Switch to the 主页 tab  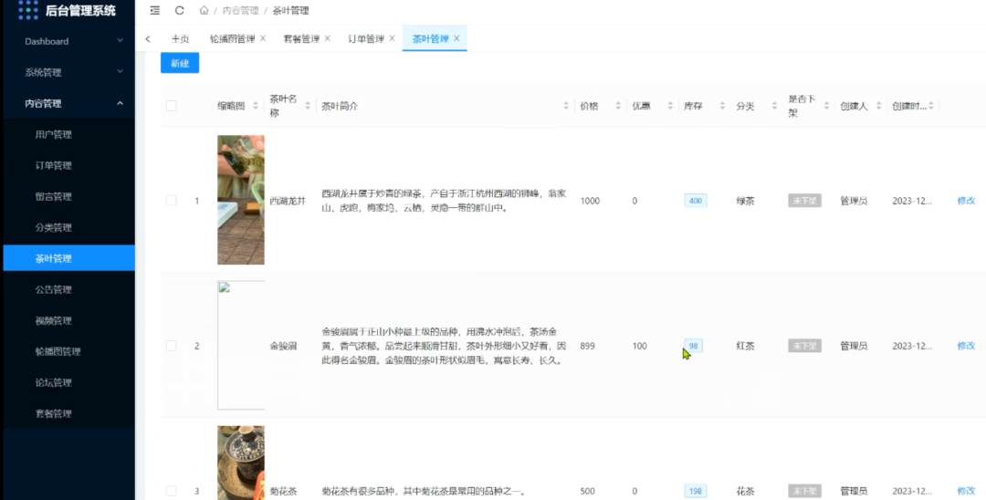click(x=180, y=38)
